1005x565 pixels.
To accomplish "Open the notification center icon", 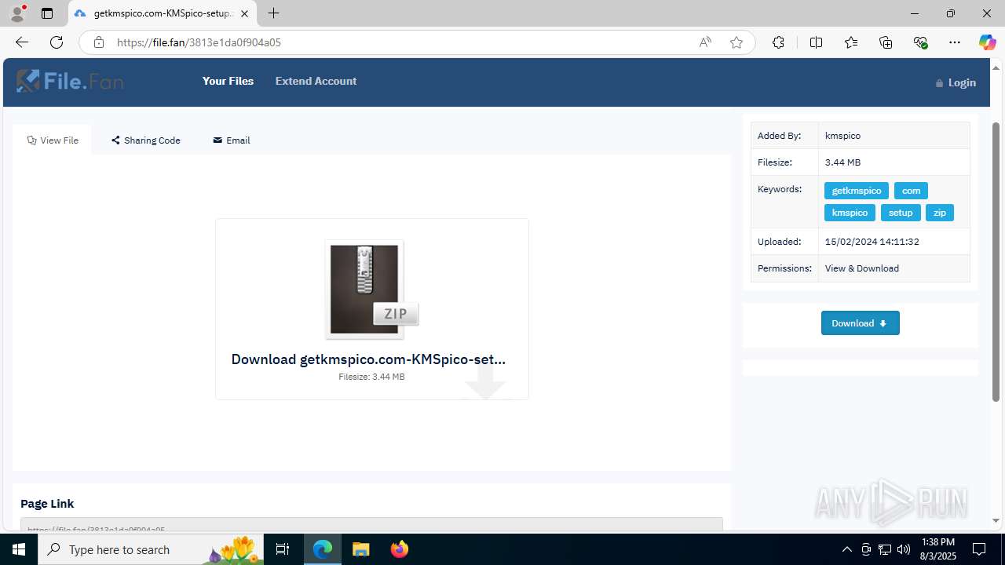I will (x=979, y=549).
